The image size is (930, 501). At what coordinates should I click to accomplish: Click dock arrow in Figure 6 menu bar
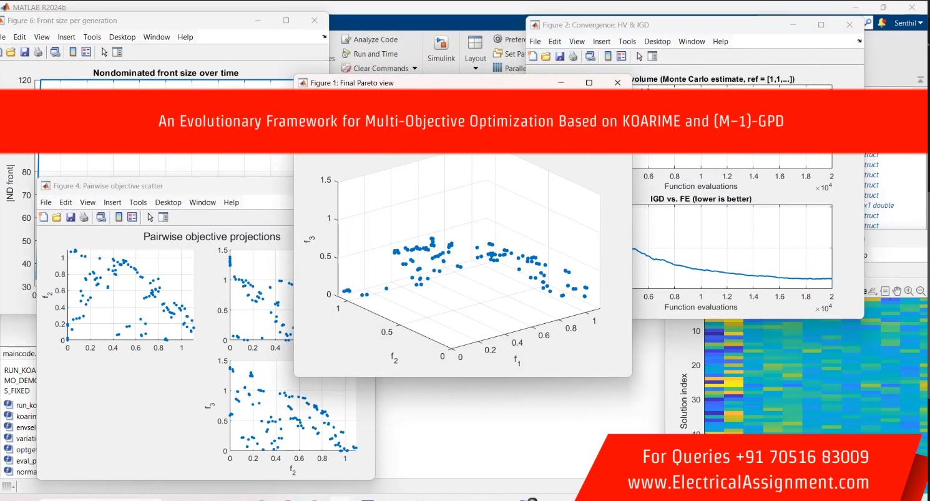(x=324, y=37)
